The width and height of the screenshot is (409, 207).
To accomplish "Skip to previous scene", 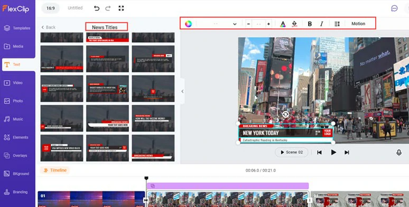I will [x=319, y=152].
